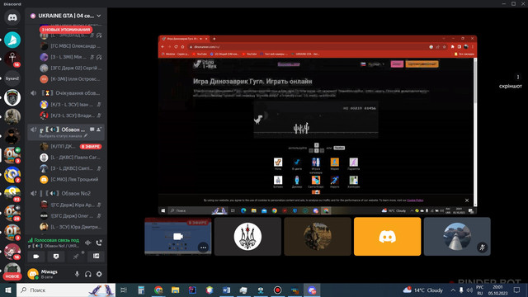Select user [L - ЗСУ] Юра Дмитри...
Screen dimensions: 528x297
(71, 227)
